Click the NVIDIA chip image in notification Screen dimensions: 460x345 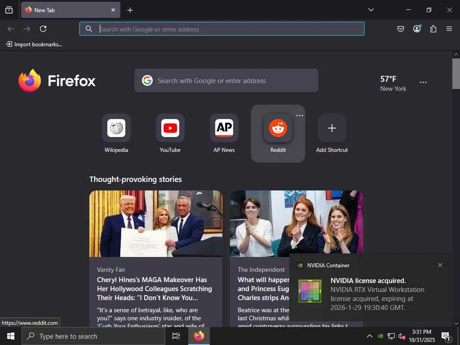(x=310, y=291)
